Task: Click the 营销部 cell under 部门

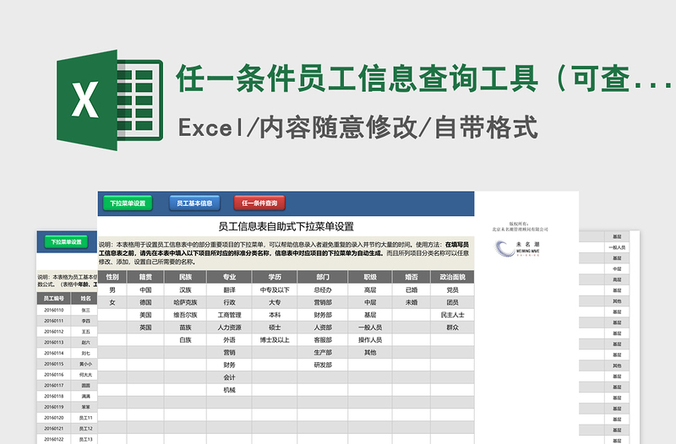Action: (x=323, y=302)
